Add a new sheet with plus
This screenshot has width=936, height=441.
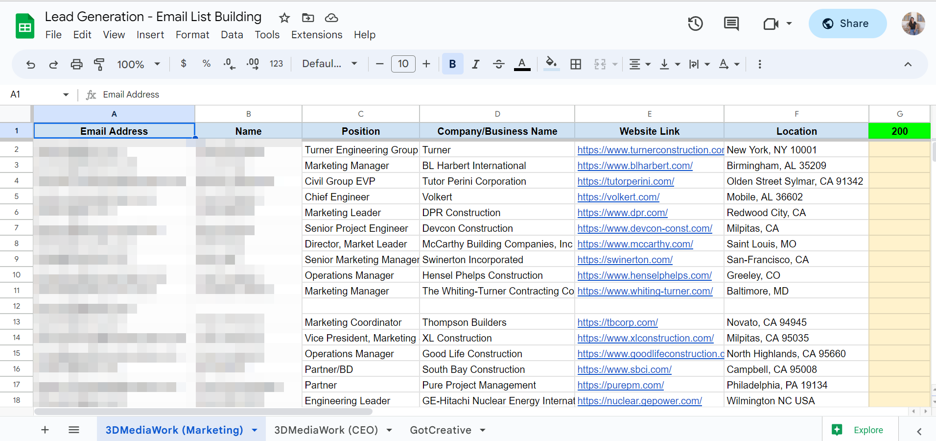(x=45, y=430)
